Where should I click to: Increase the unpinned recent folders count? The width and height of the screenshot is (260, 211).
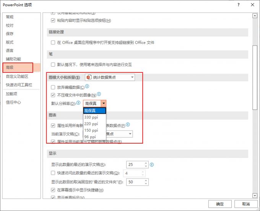pos(146,180)
